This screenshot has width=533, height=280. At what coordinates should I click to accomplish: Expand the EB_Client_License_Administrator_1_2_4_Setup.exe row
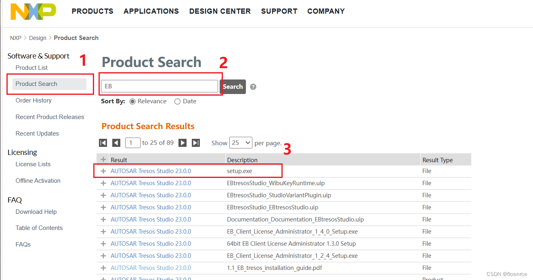click(x=103, y=256)
